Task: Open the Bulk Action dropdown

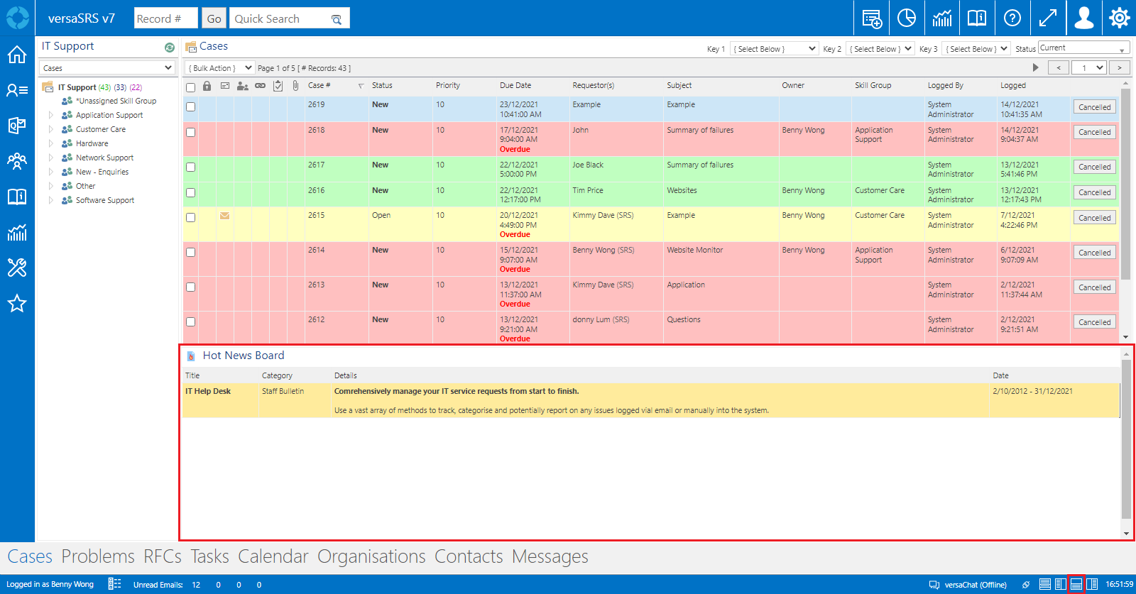Action: (219, 68)
